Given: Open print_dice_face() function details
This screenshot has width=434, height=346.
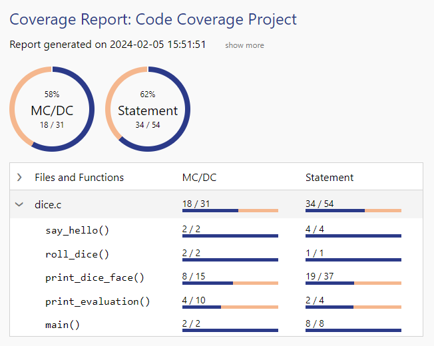Looking at the screenshot, I should (95, 278).
